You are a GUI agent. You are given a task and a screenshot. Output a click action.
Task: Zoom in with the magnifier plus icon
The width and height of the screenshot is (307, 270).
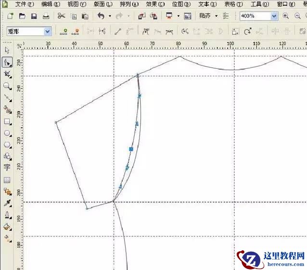(285, 16)
